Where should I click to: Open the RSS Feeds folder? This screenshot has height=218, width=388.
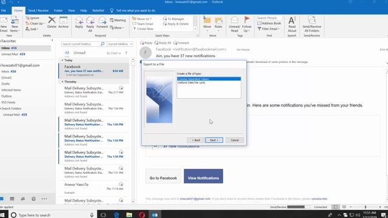(x=8, y=102)
